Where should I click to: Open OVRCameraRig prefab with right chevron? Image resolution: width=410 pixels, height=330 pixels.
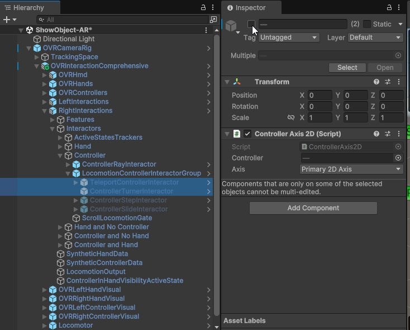pyautogui.click(x=208, y=48)
